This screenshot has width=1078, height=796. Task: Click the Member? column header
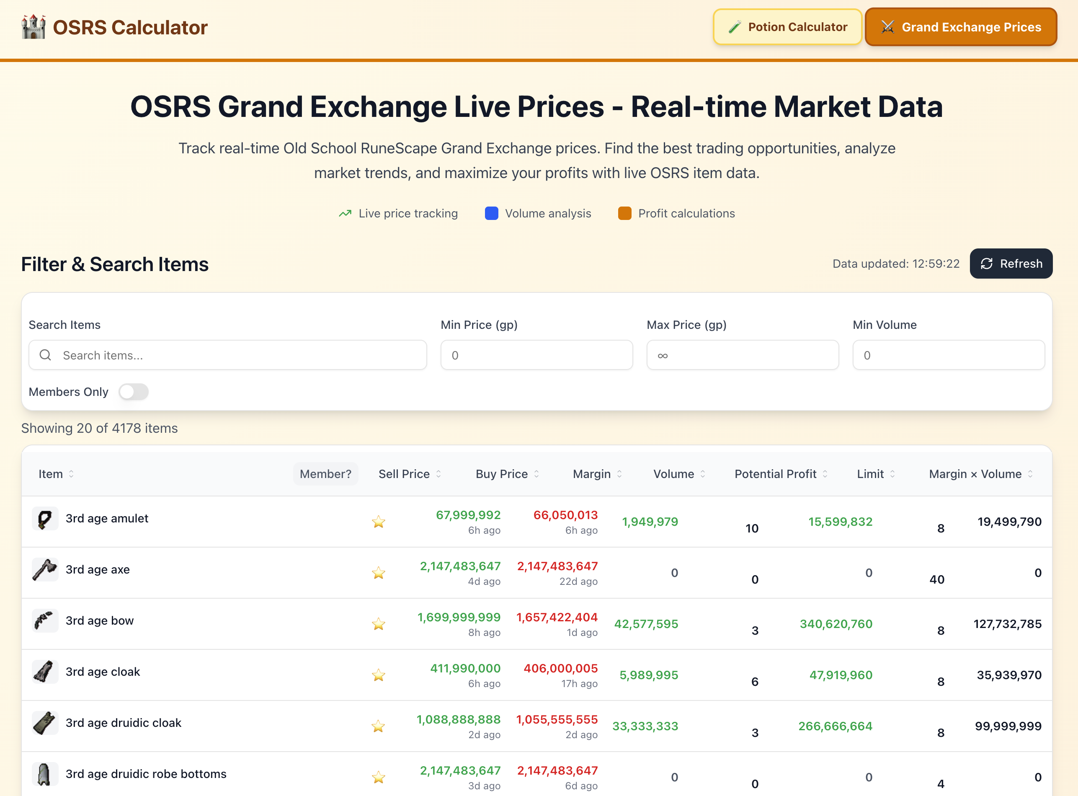coord(325,474)
